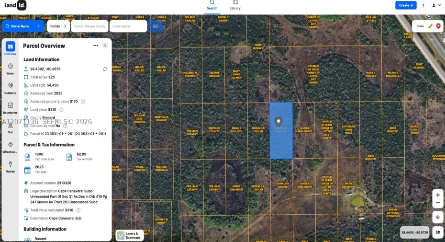Toggle 3D map view
Screen dimensions: 445x242
pos(438,232)
